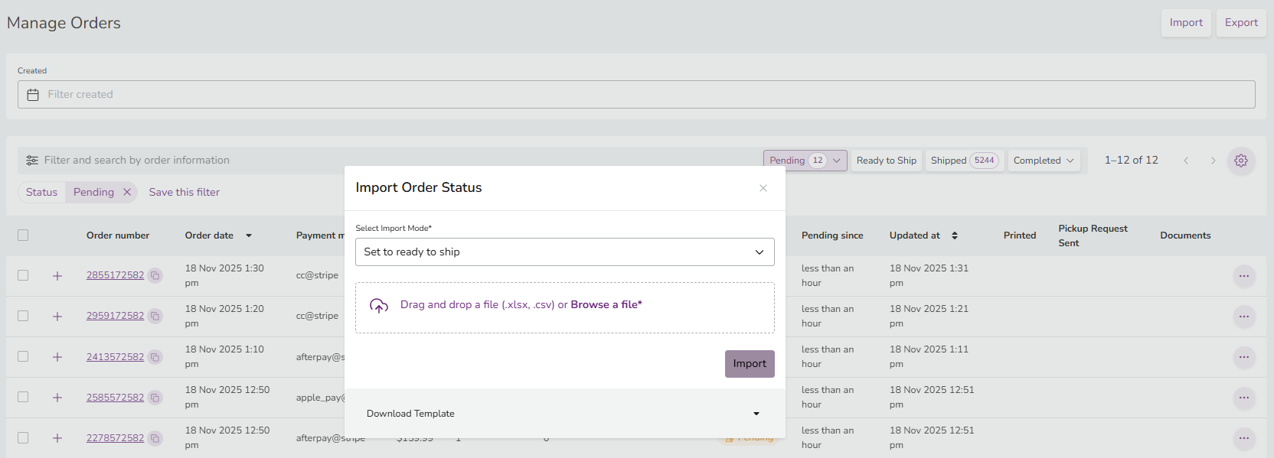Remove the Pending status filter chip
This screenshot has height=458, width=1274.
click(x=127, y=192)
